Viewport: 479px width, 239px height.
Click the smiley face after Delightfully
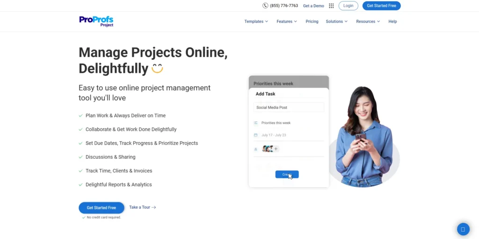[157, 69]
